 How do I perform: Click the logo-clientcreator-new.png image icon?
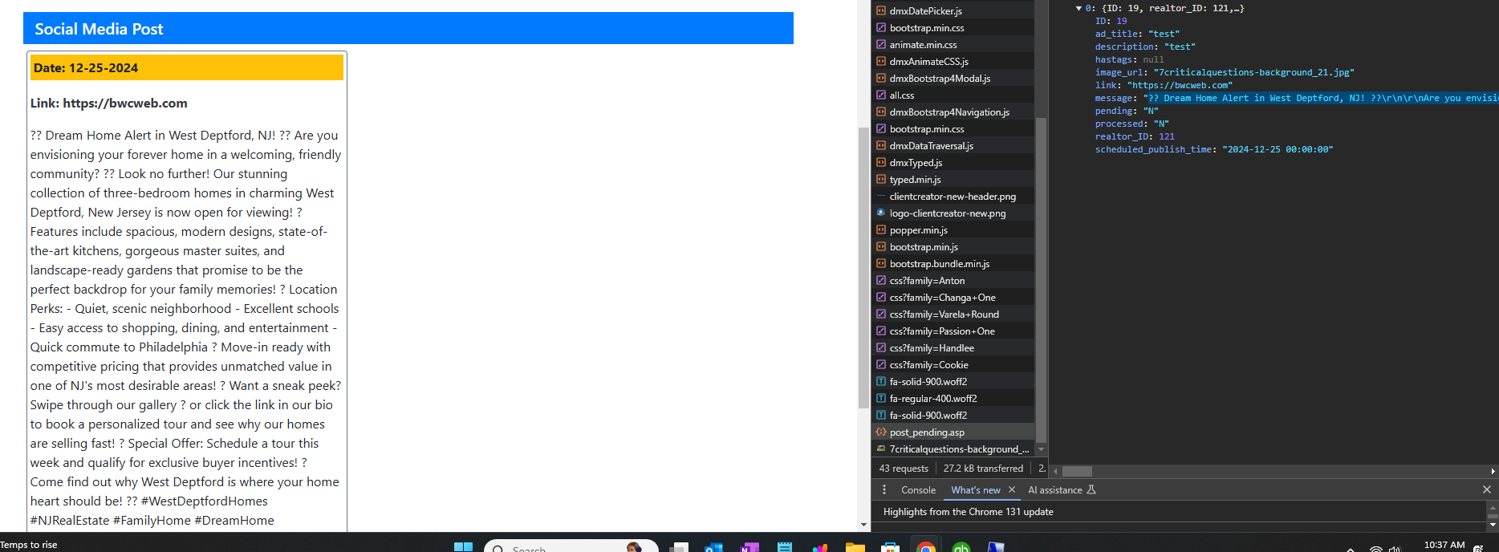click(881, 213)
